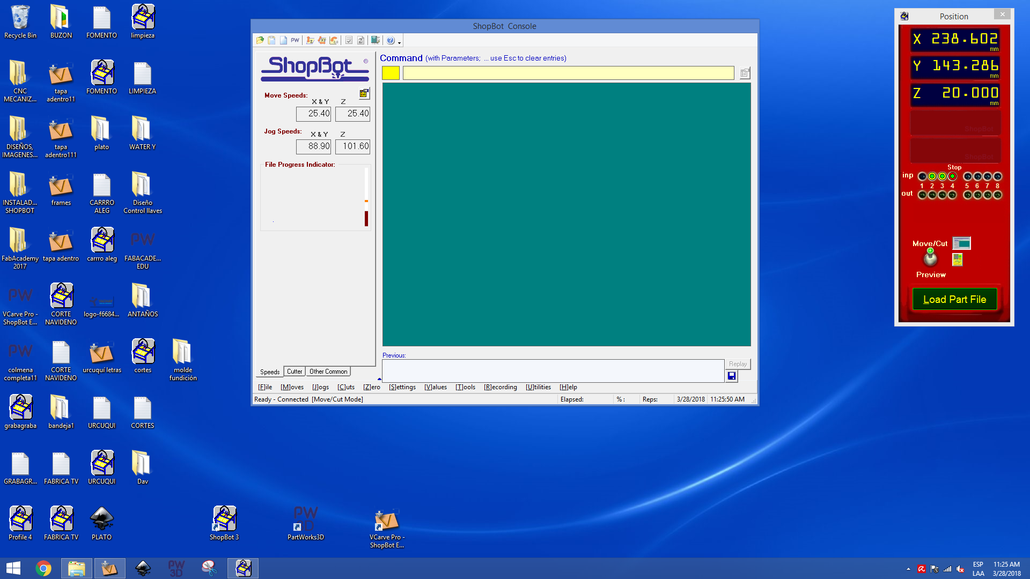This screenshot has height=579, width=1030.
Task: Open the [V]alues menu
Action: coord(436,387)
